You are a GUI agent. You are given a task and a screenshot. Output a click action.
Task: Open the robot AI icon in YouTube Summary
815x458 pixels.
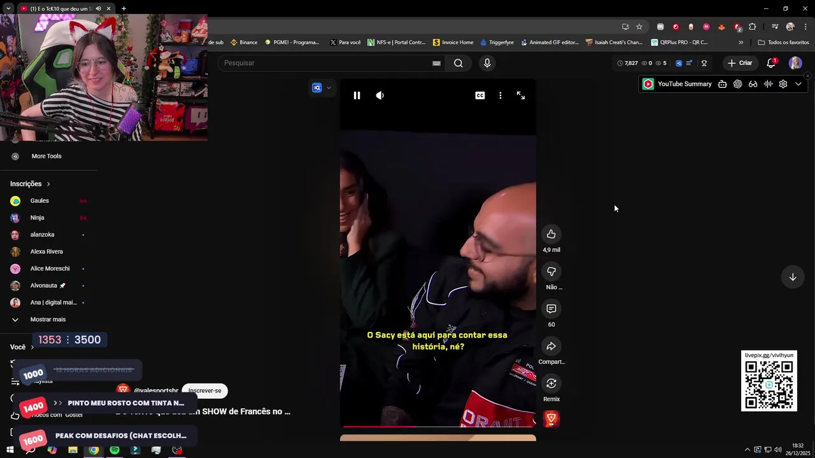click(x=723, y=84)
